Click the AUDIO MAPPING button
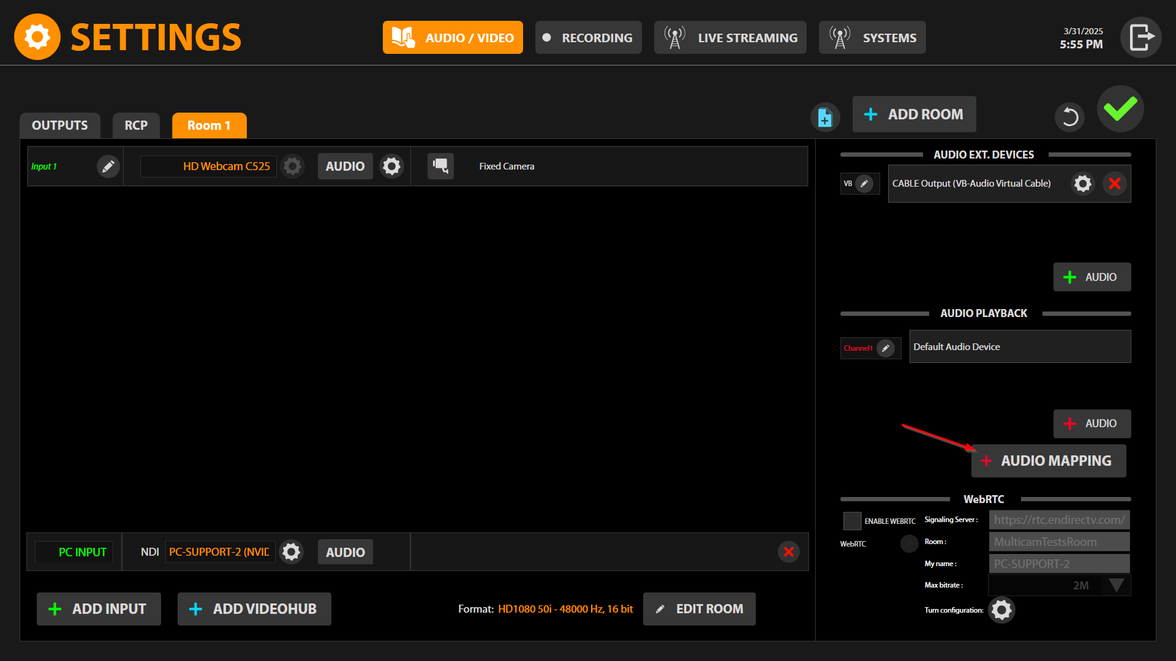This screenshot has width=1176, height=661. pyautogui.click(x=1048, y=461)
